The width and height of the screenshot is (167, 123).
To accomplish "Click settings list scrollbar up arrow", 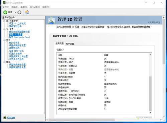I will (150, 54).
